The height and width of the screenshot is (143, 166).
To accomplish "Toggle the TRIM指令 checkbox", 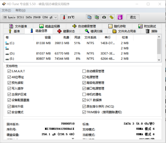I will pos(84,112).
